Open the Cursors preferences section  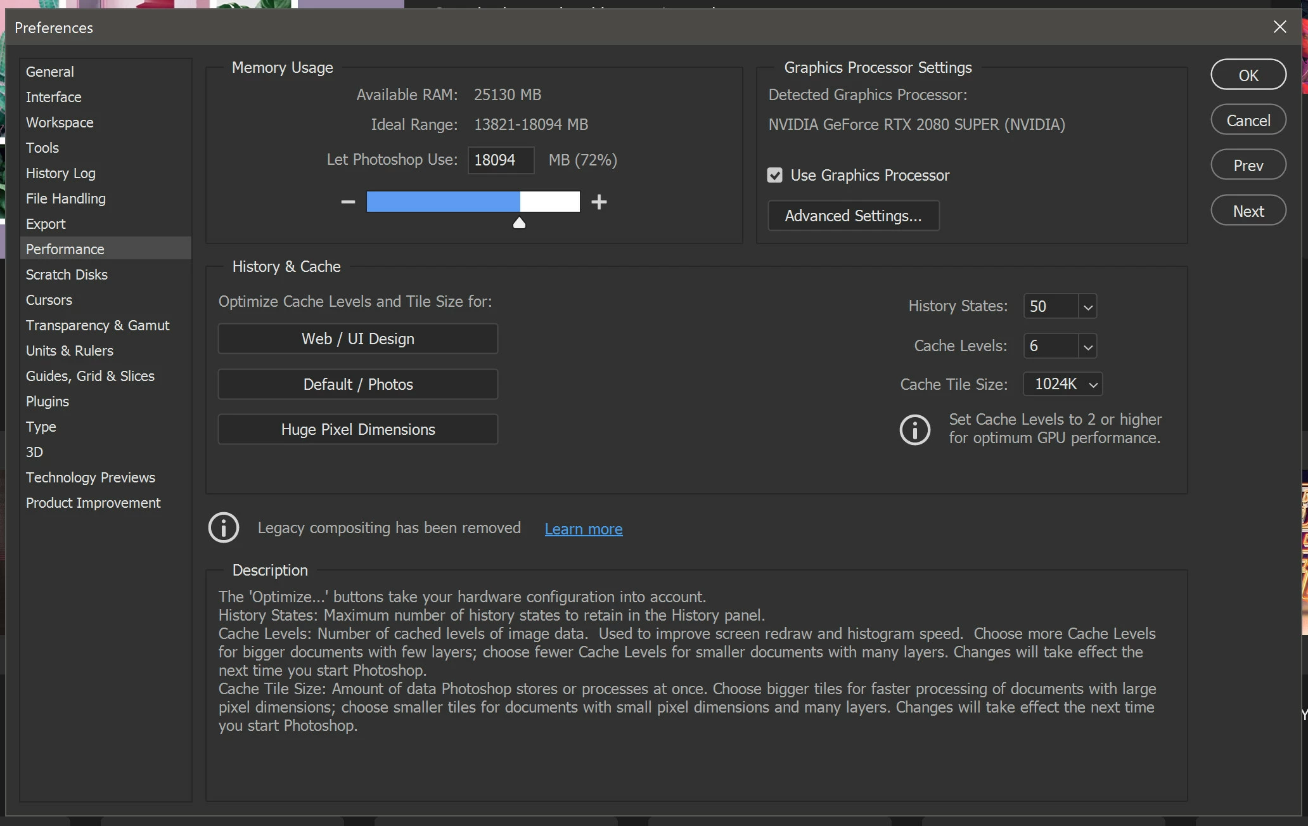click(49, 300)
